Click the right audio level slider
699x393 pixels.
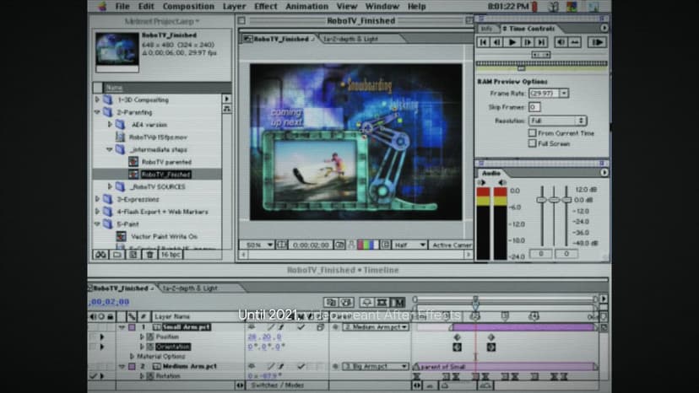point(566,200)
